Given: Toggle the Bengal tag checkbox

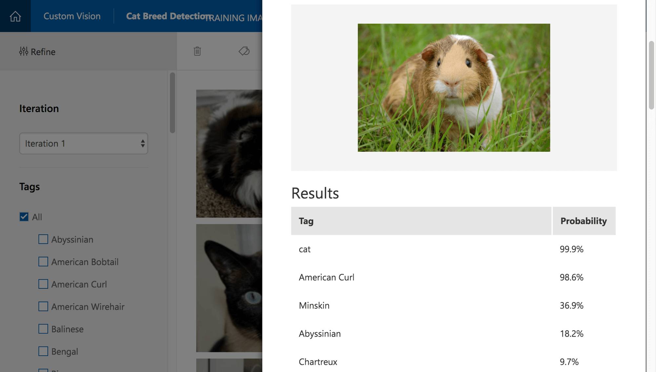Looking at the screenshot, I should [43, 351].
